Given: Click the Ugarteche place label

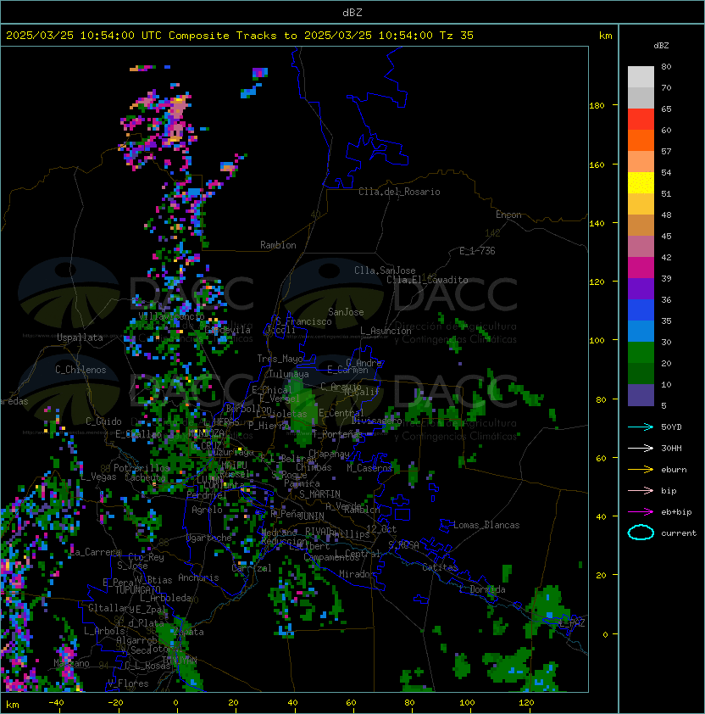Looking at the screenshot, I should [209, 538].
